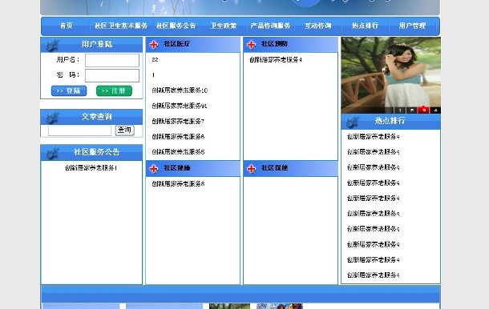Click the green 注册 register button
Viewport: 489px width, 309px height.
click(x=114, y=91)
